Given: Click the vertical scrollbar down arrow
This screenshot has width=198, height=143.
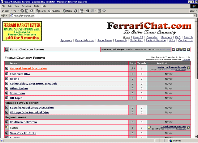Looking at the screenshot, I should 196,137.
